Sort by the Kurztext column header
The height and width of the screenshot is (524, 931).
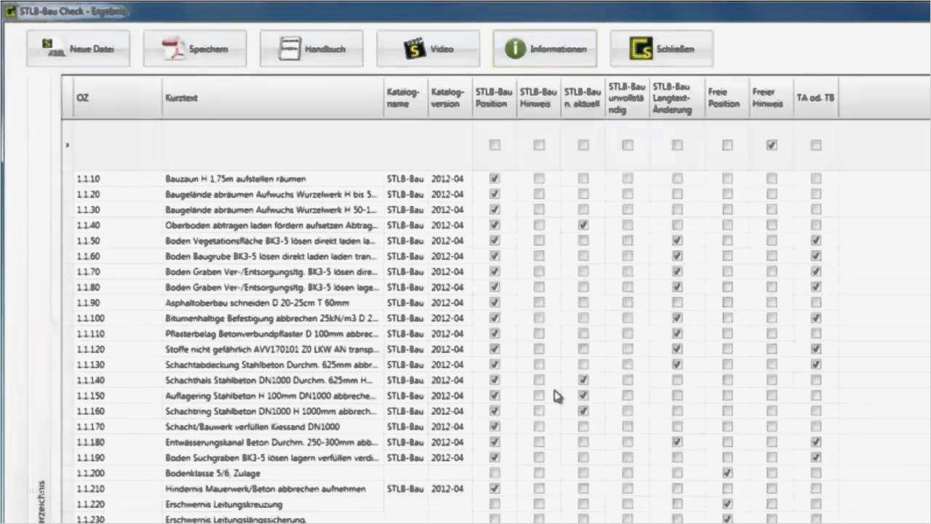(273, 98)
